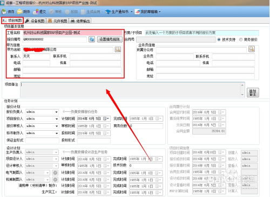Image resolution: width=270 pixels, height=197 pixels.
Task: Expand the 生产负责人 dropdown
Action: (56, 152)
